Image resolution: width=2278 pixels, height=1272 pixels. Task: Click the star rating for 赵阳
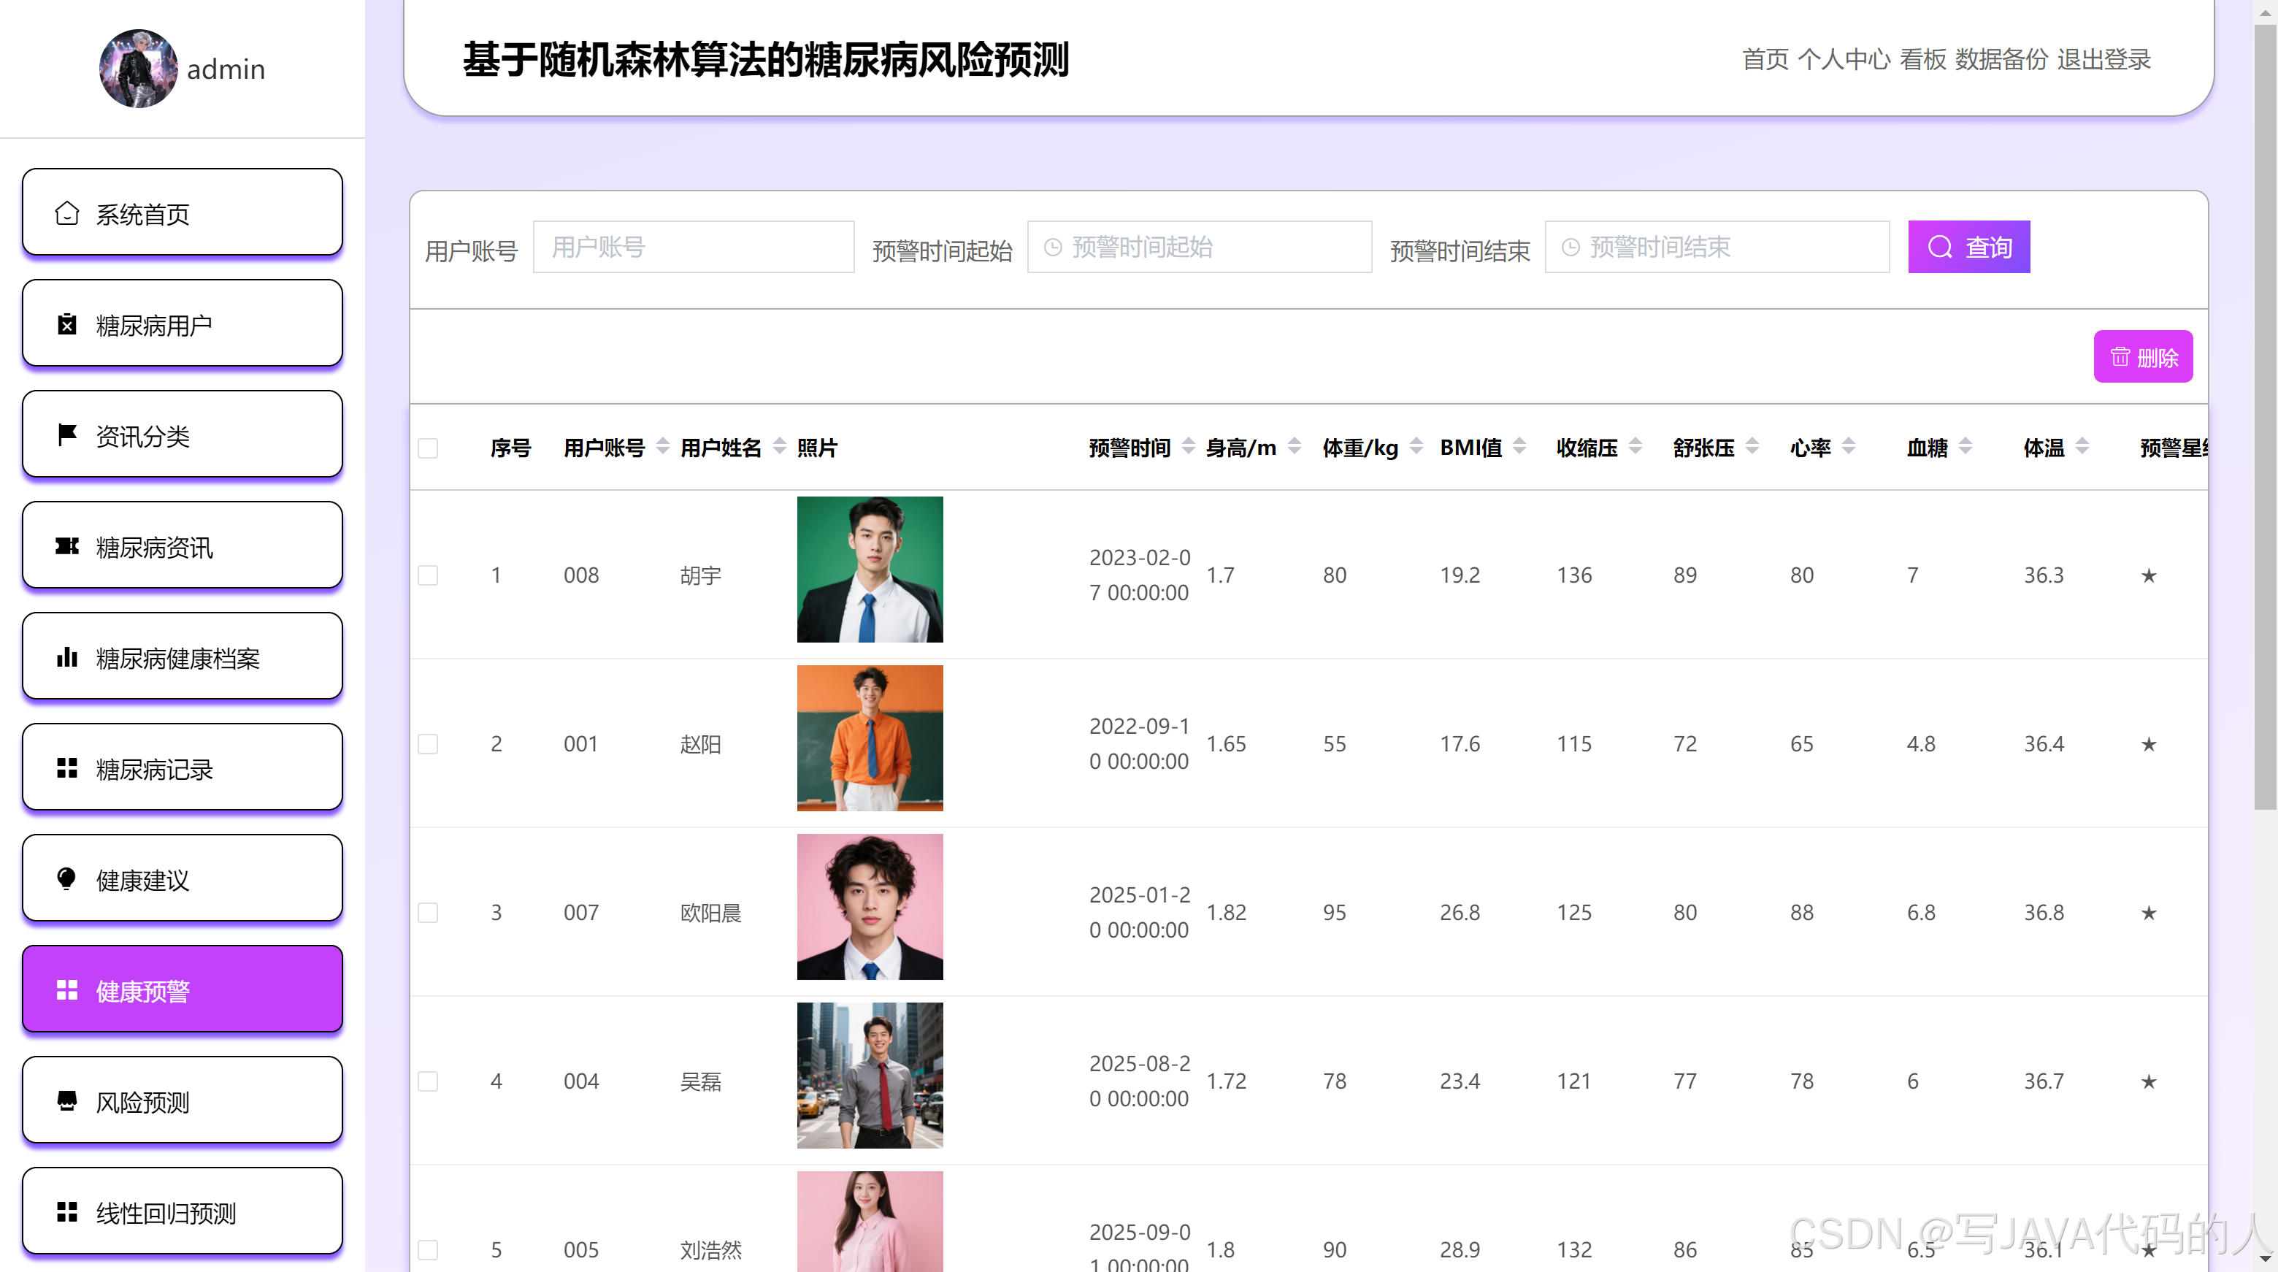click(x=2149, y=744)
